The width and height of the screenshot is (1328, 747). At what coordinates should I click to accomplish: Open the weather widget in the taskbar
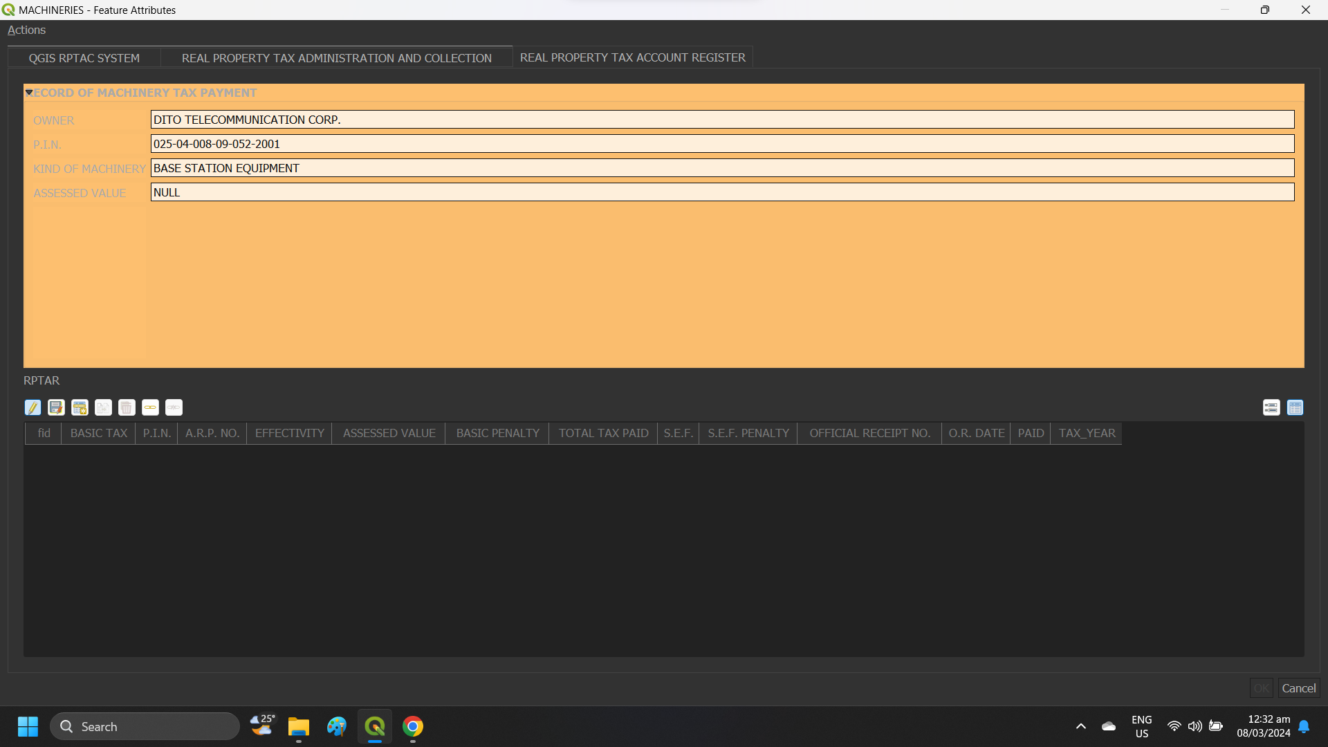(262, 726)
